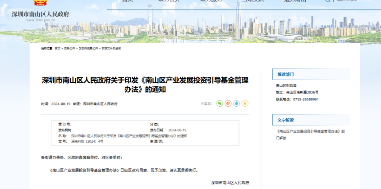Open the 政务公开 navigation menu item

169,1
